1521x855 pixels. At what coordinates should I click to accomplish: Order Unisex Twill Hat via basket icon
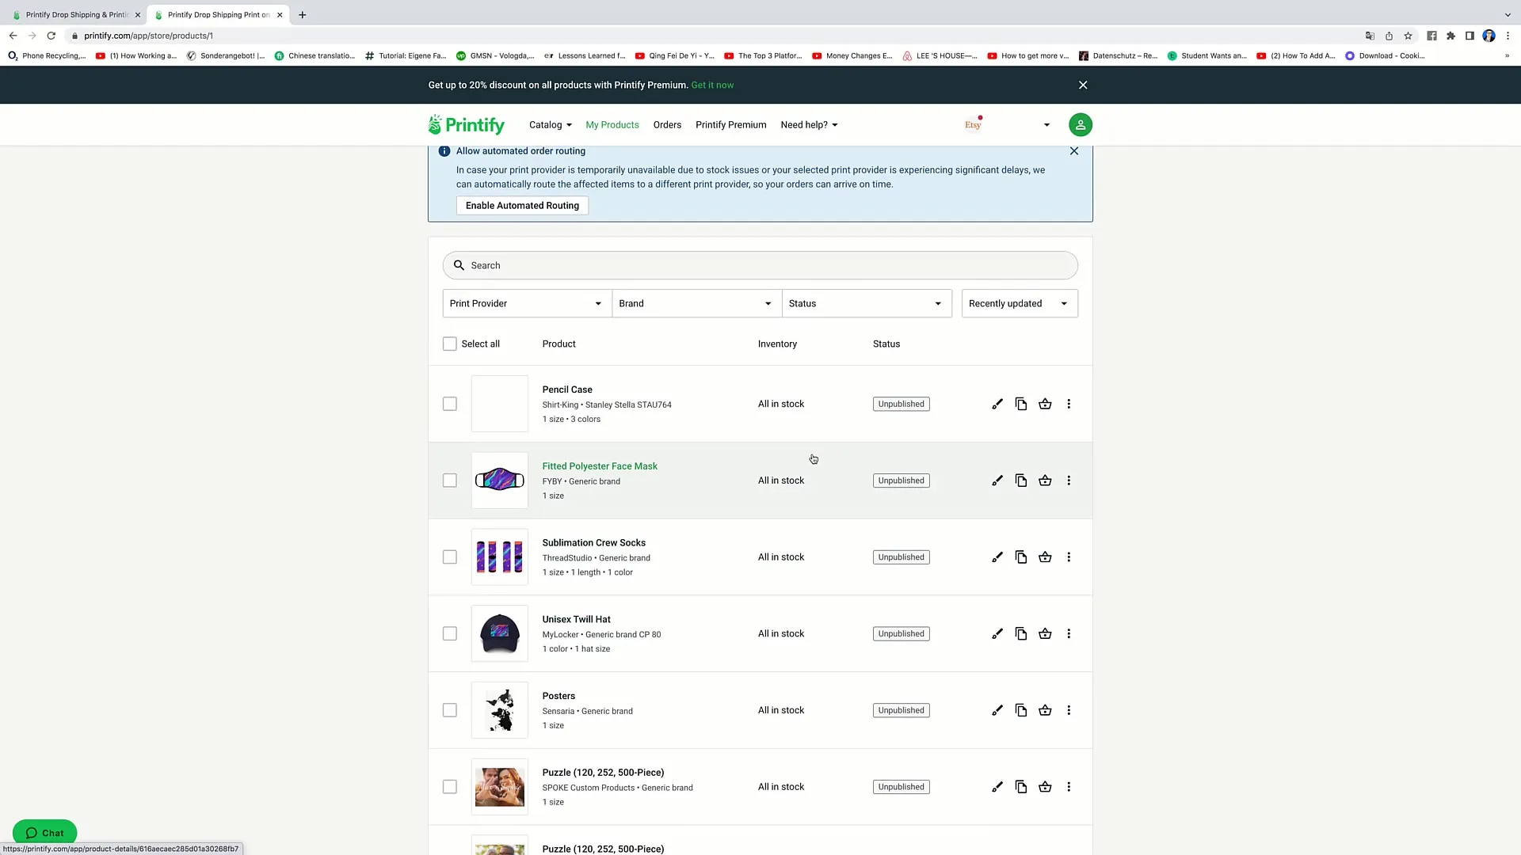click(1045, 633)
